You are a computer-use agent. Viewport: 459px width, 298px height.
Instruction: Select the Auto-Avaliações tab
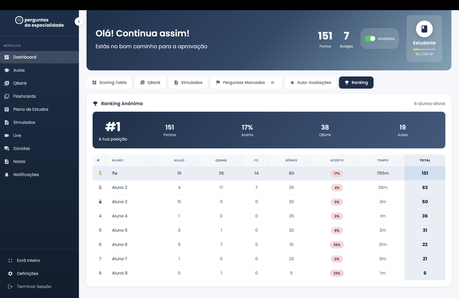(x=310, y=83)
